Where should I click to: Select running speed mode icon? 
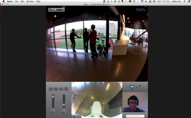pyautogui.click(x=79, y=117)
